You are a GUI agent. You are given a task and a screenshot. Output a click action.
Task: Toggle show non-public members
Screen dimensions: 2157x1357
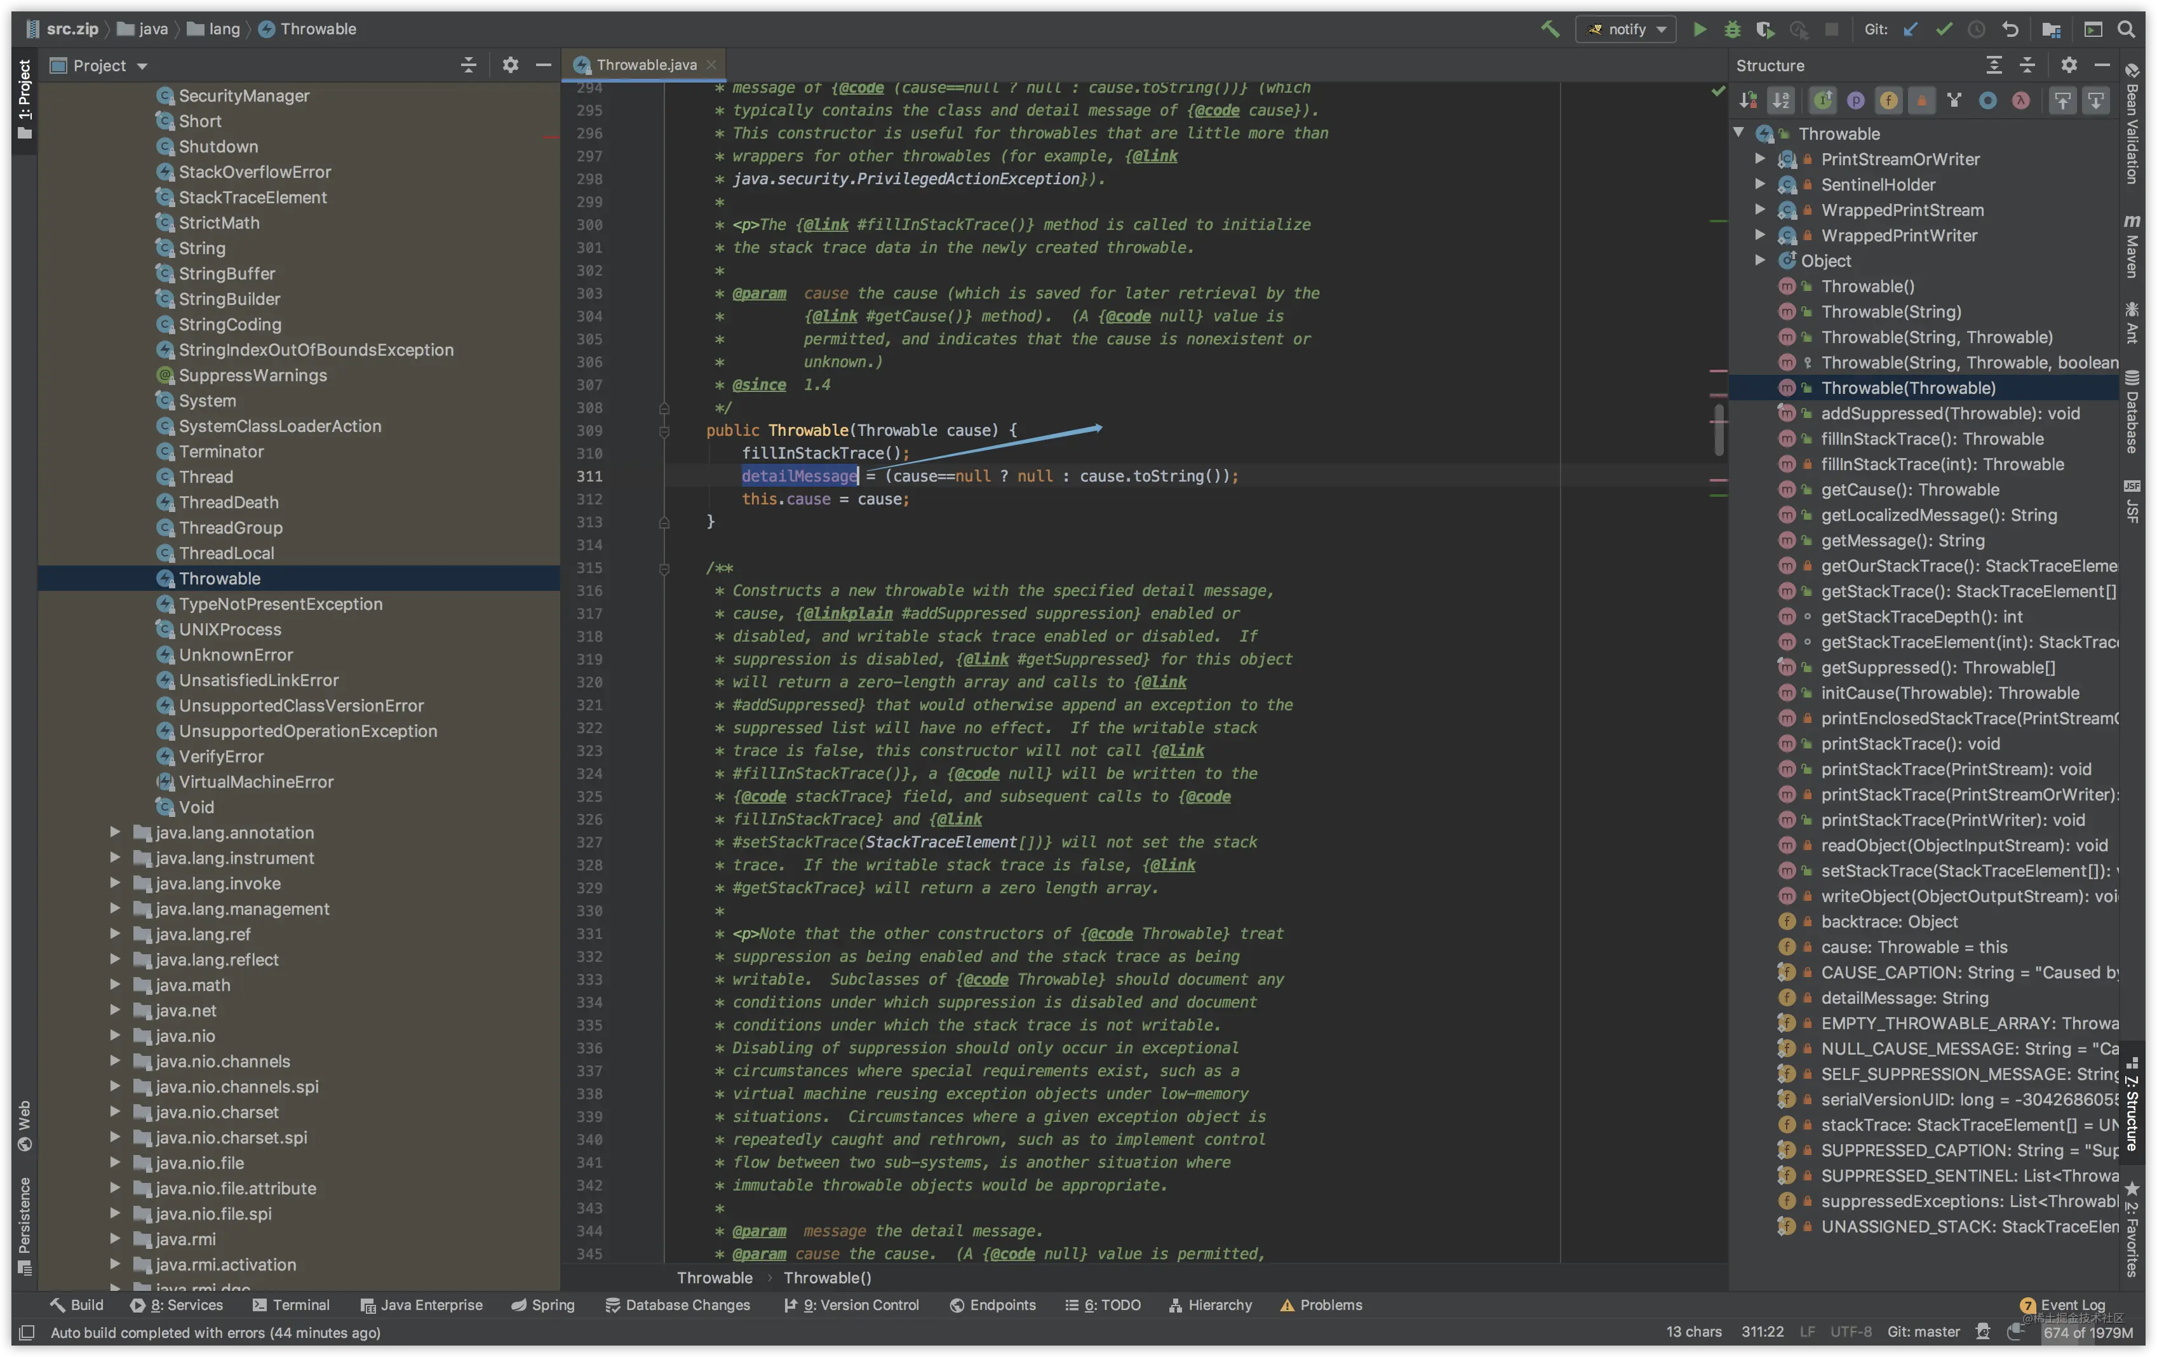coord(1921,100)
